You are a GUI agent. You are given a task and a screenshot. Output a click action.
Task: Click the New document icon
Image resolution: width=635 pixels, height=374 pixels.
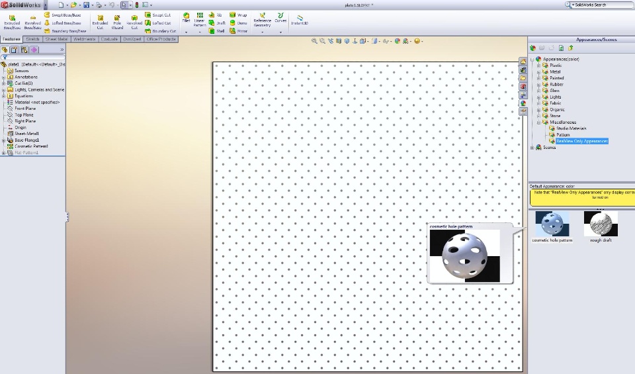pos(61,5)
